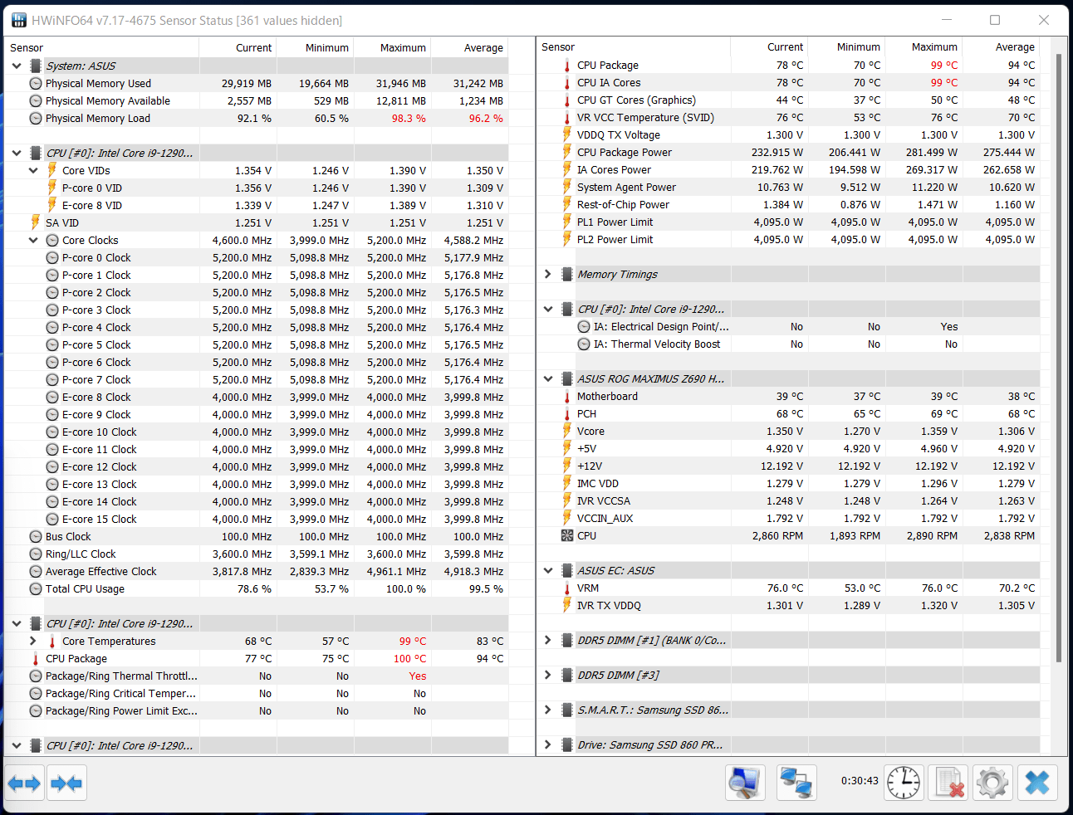Click the thermometer icon beside Motherboard
The width and height of the screenshot is (1073, 815).
point(567,397)
